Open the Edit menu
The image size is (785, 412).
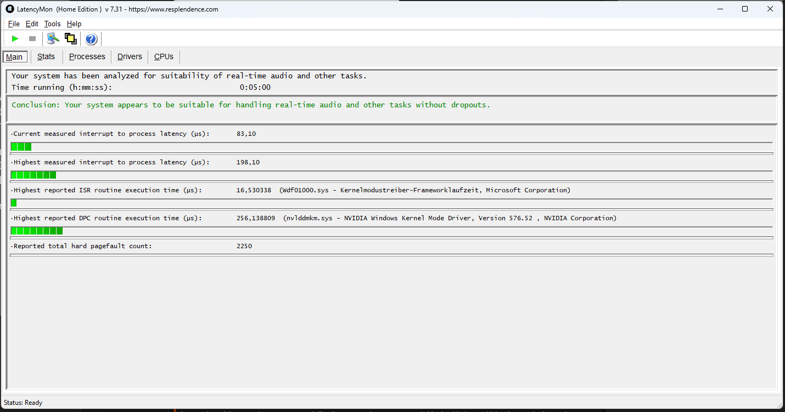tap(32, 24)
